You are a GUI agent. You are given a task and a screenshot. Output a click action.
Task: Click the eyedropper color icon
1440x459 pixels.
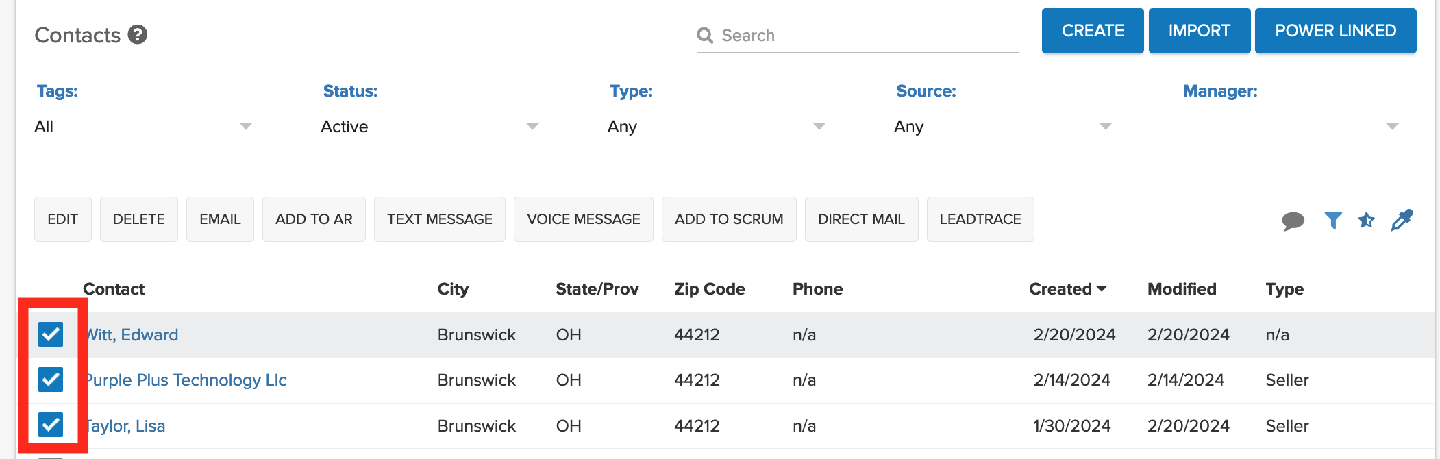(1402, 221)
